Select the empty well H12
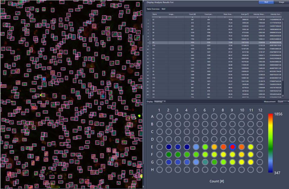The width and height of the screenshot is (289, 189). [260, 170]
